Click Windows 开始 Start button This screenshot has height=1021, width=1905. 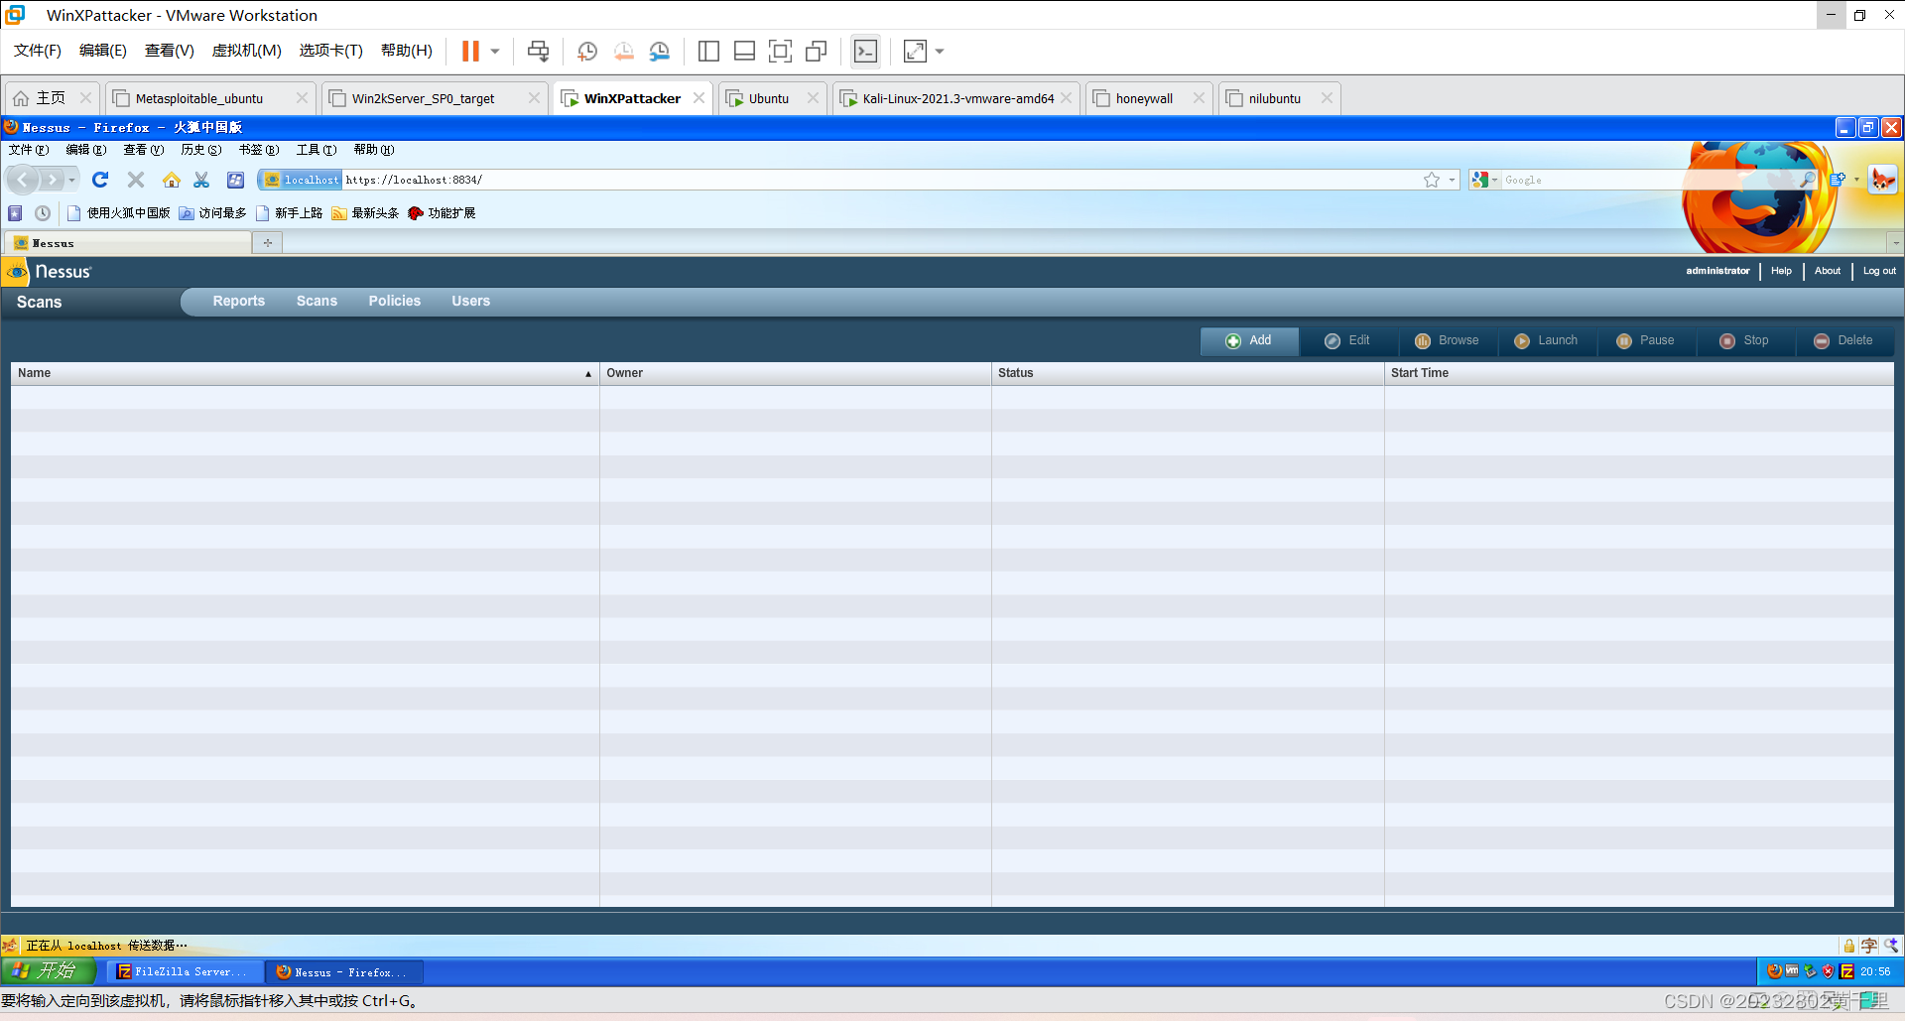click(x=48, y=971)
